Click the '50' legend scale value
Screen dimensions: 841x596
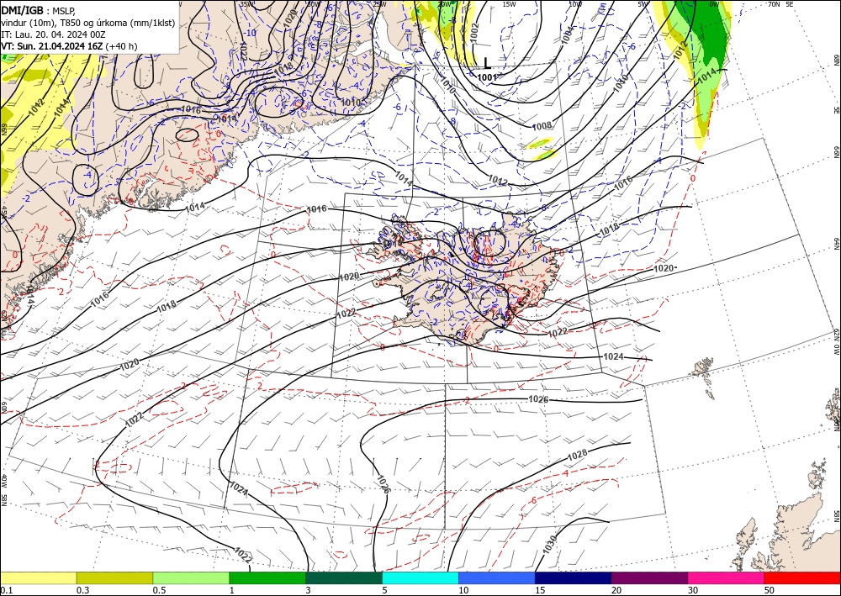tap(770, 590)
